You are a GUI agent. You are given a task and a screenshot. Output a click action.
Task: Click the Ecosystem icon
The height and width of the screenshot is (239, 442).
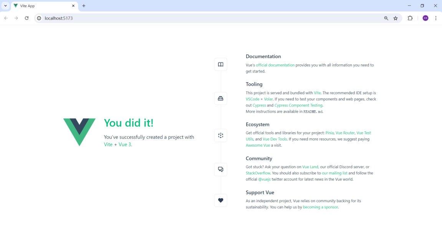(220, 136)
